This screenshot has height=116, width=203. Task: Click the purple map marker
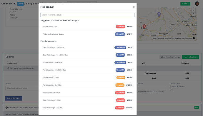click(x=159, y=14)
